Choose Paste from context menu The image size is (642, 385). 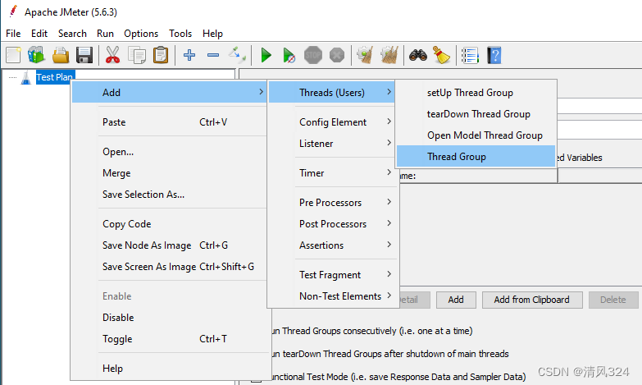tap(169, 122)
